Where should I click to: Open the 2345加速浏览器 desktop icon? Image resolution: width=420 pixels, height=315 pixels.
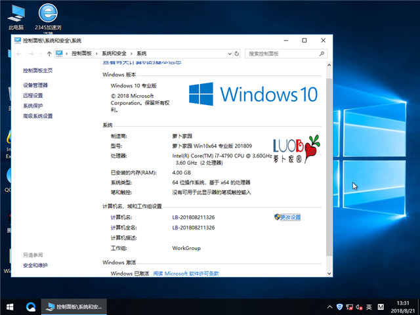coord(48,18)
